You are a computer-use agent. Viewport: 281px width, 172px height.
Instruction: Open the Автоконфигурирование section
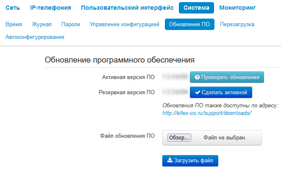35,37
